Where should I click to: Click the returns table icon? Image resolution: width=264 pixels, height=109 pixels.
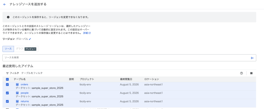pyautogui.click(x=17, y=102)
